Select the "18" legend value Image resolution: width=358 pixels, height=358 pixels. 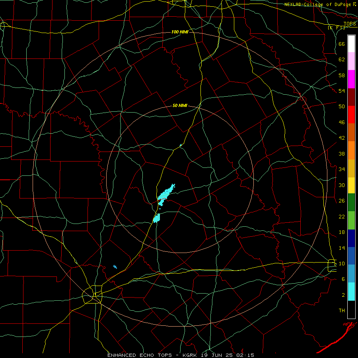pyautogui.click(x=342, y=232)
